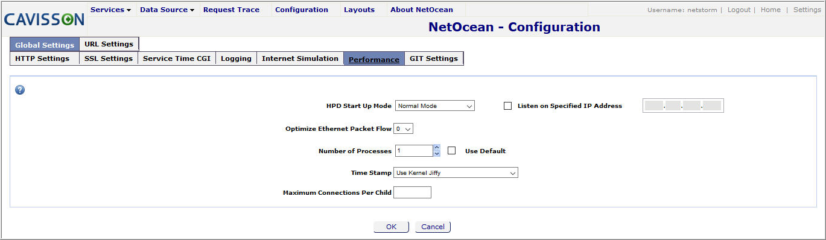Click the Maximum Connections Per Child field
826x240 pixels.
click(x=412, y=192)
